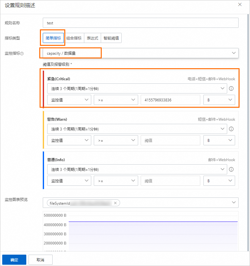
Task: Click the 400000000 B chart axis label
Action: 55,225
